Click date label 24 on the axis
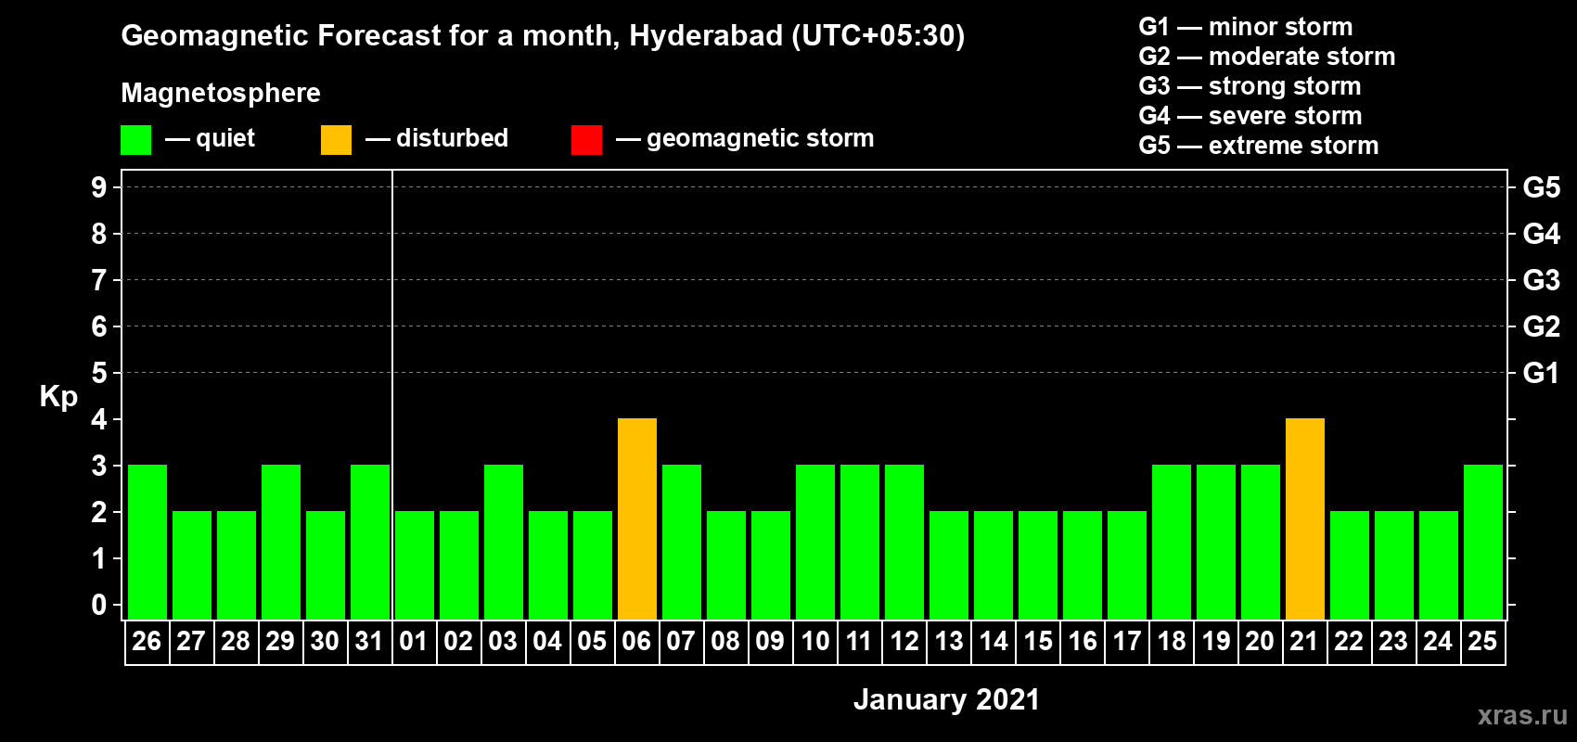The image size is (1577, 742). (x=1438, y=642)
